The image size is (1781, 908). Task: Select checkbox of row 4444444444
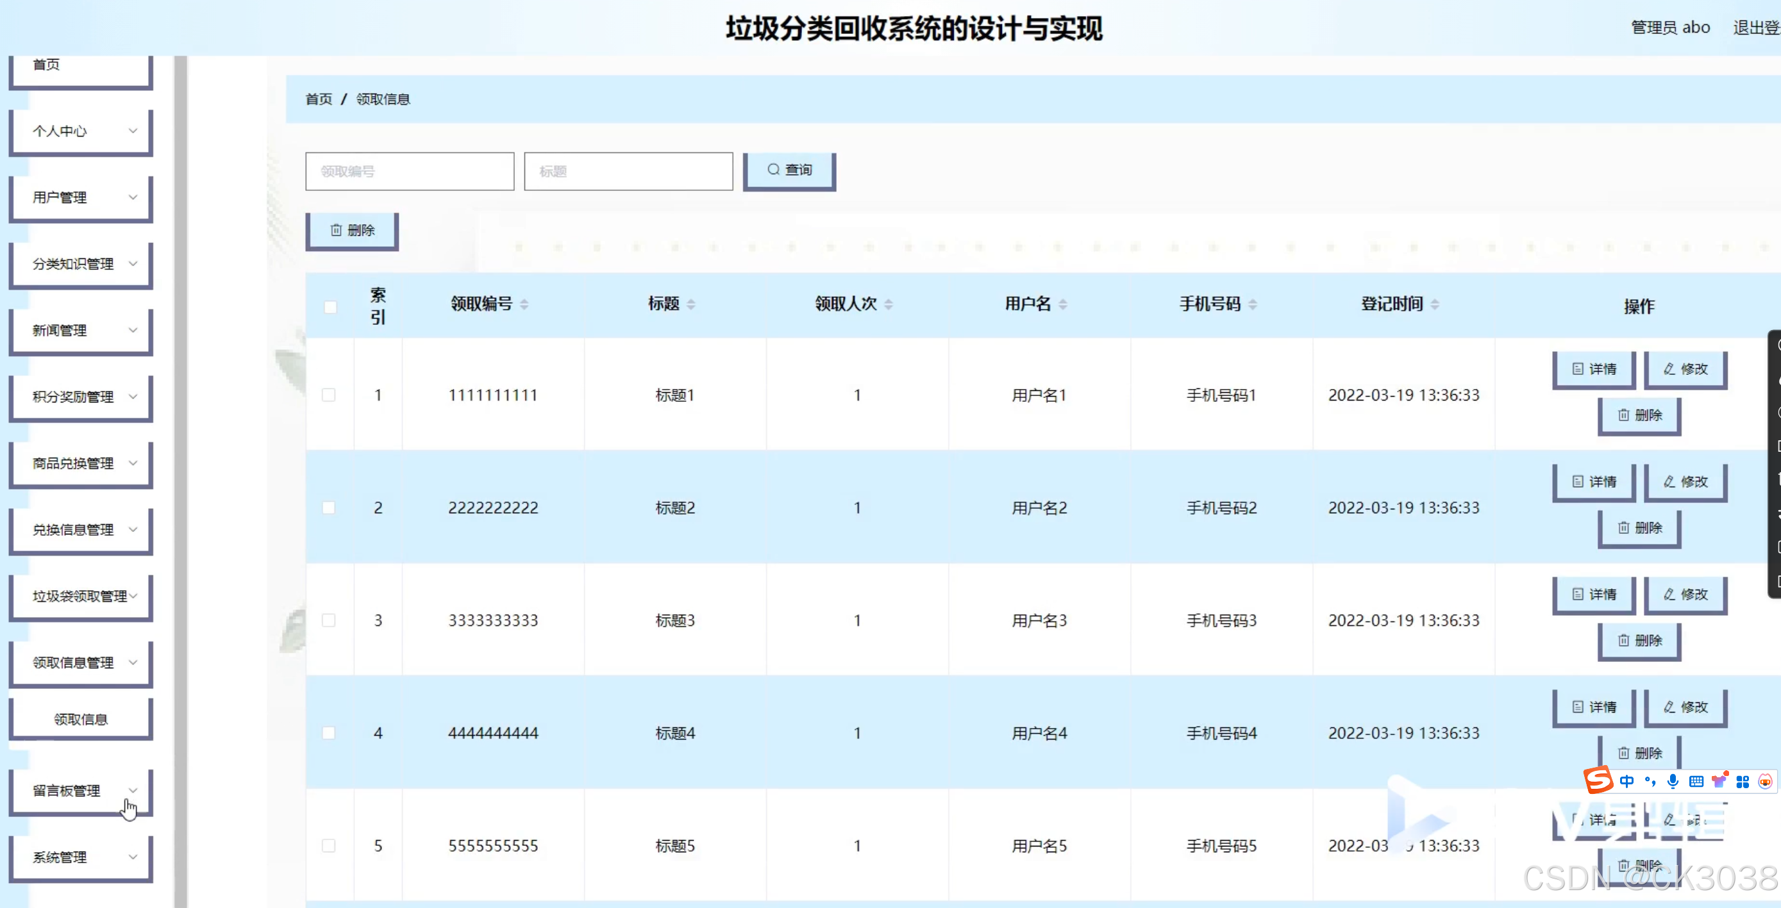coord(329,733)
